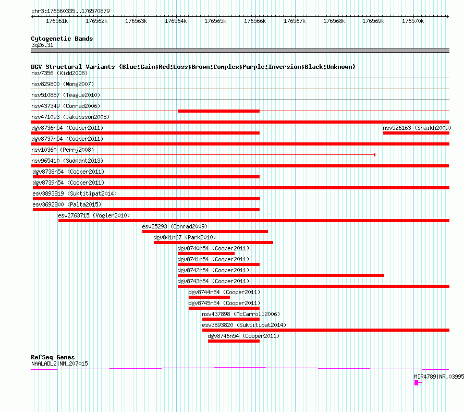Select dgv8743n54 (Cooper2011) label
The height and width of the screenshot is (412, 464).
pyautogui.click(x=213, y=281)
